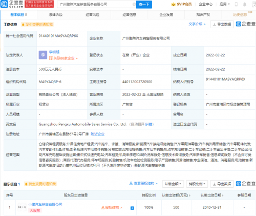Switch to the 知识产权 tab

pos(203,15)
